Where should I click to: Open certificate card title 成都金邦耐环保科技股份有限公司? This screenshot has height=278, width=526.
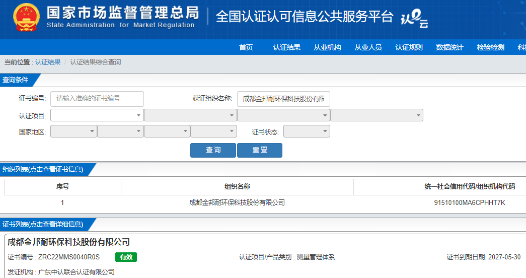click(68, 242)
